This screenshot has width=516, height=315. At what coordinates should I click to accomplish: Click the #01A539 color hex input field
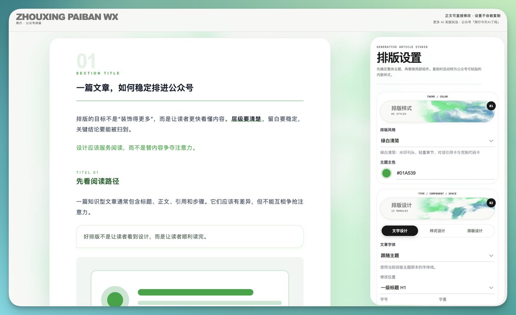[445, 173]
